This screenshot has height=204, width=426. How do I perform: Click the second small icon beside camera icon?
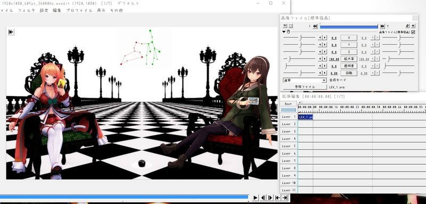291,26
